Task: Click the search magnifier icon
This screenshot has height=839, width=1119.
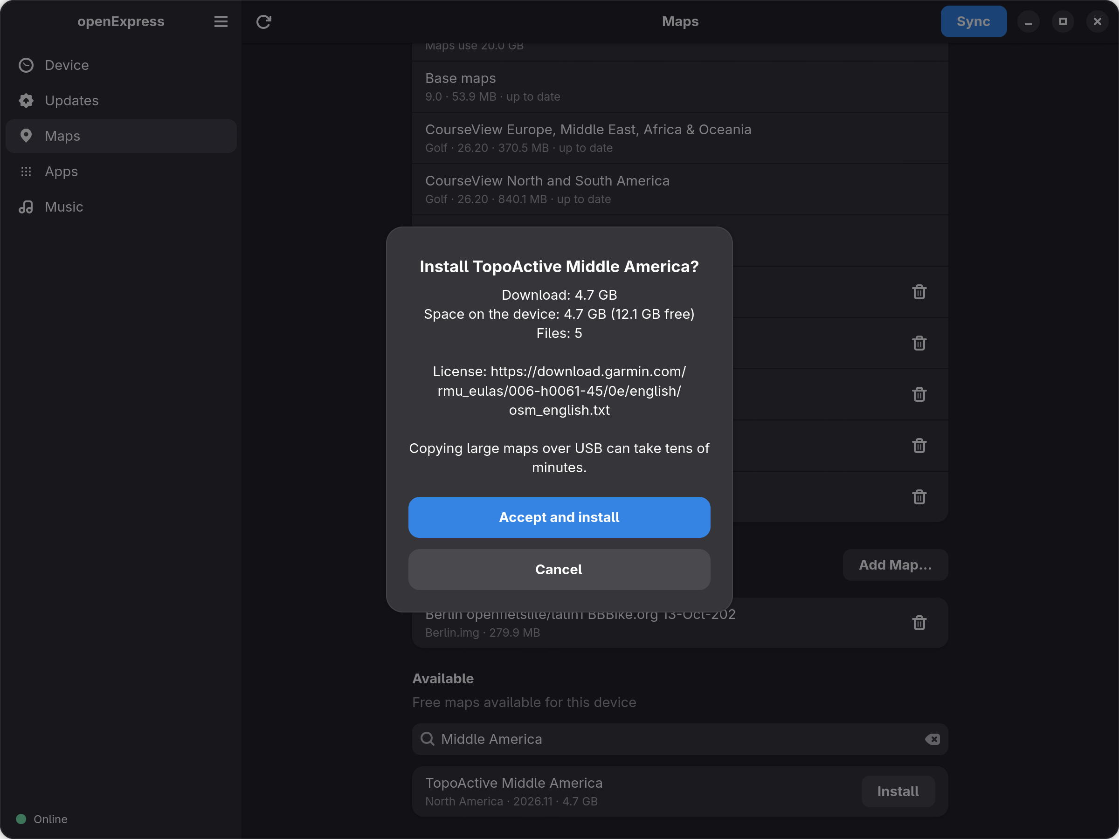Action: click(428, 739)
